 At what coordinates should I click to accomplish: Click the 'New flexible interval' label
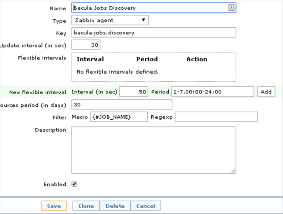tap(38, 92)
